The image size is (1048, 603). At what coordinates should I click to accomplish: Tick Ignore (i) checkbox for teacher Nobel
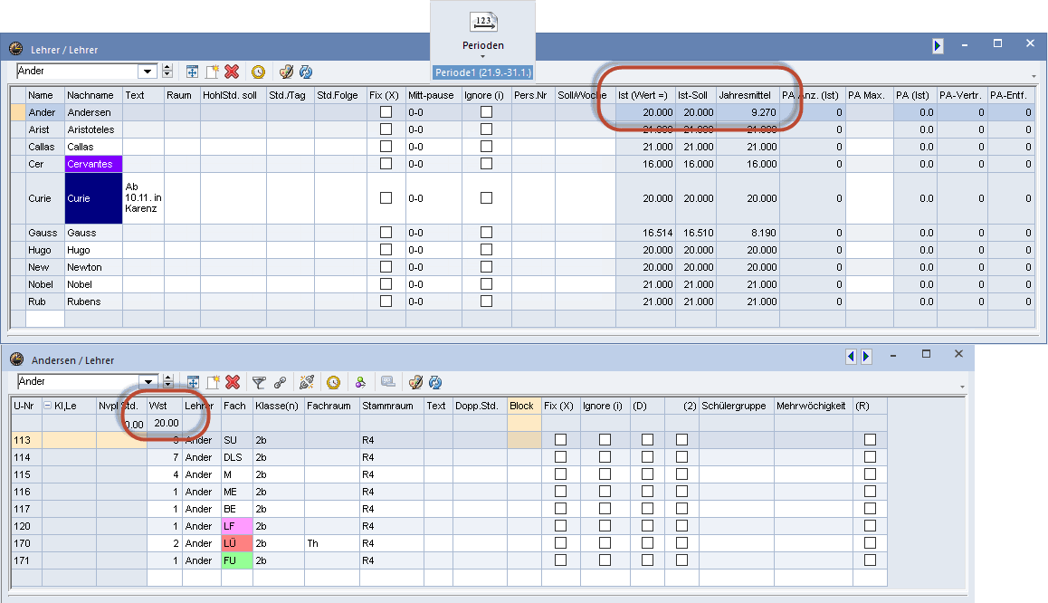point(487,284)
